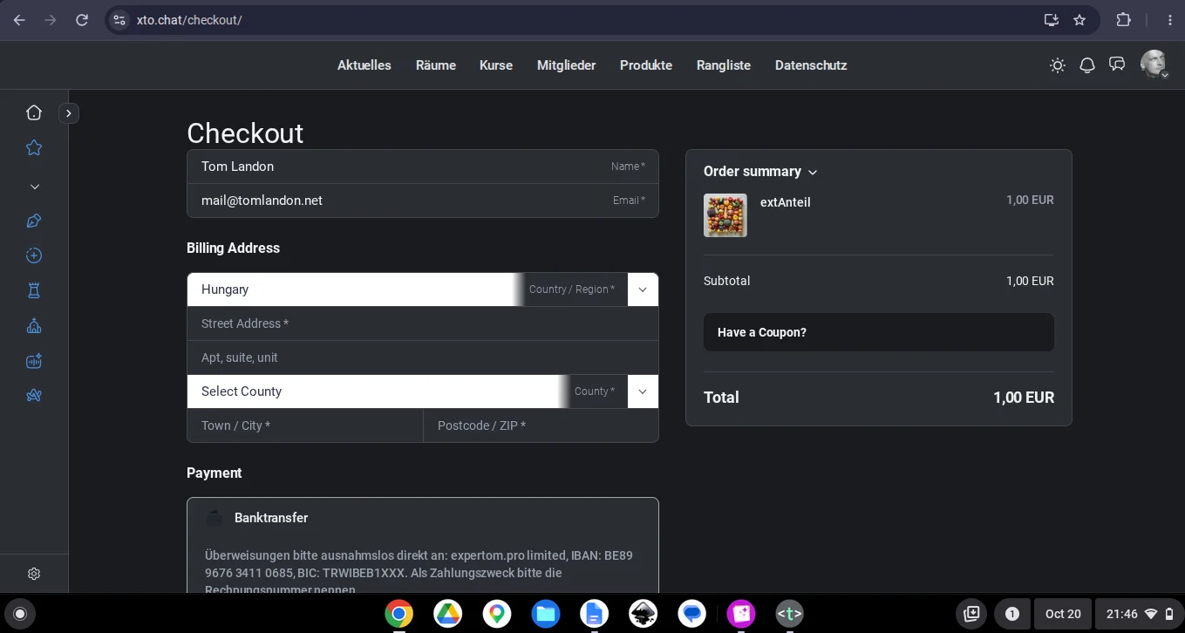Open the browser extensions puzzle icon
This screenshot has height=633, width=1185.
pos(1124,20)
